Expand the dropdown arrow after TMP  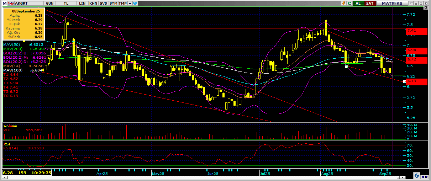[x=130, y=3]
